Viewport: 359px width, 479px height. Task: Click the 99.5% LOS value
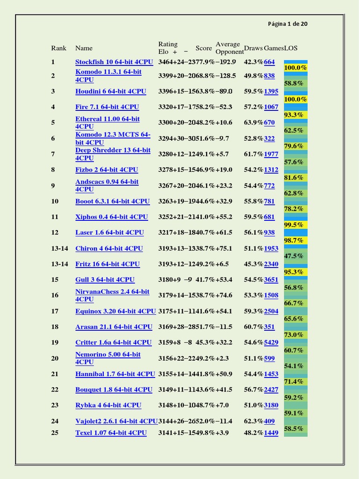tap(294, 225)
